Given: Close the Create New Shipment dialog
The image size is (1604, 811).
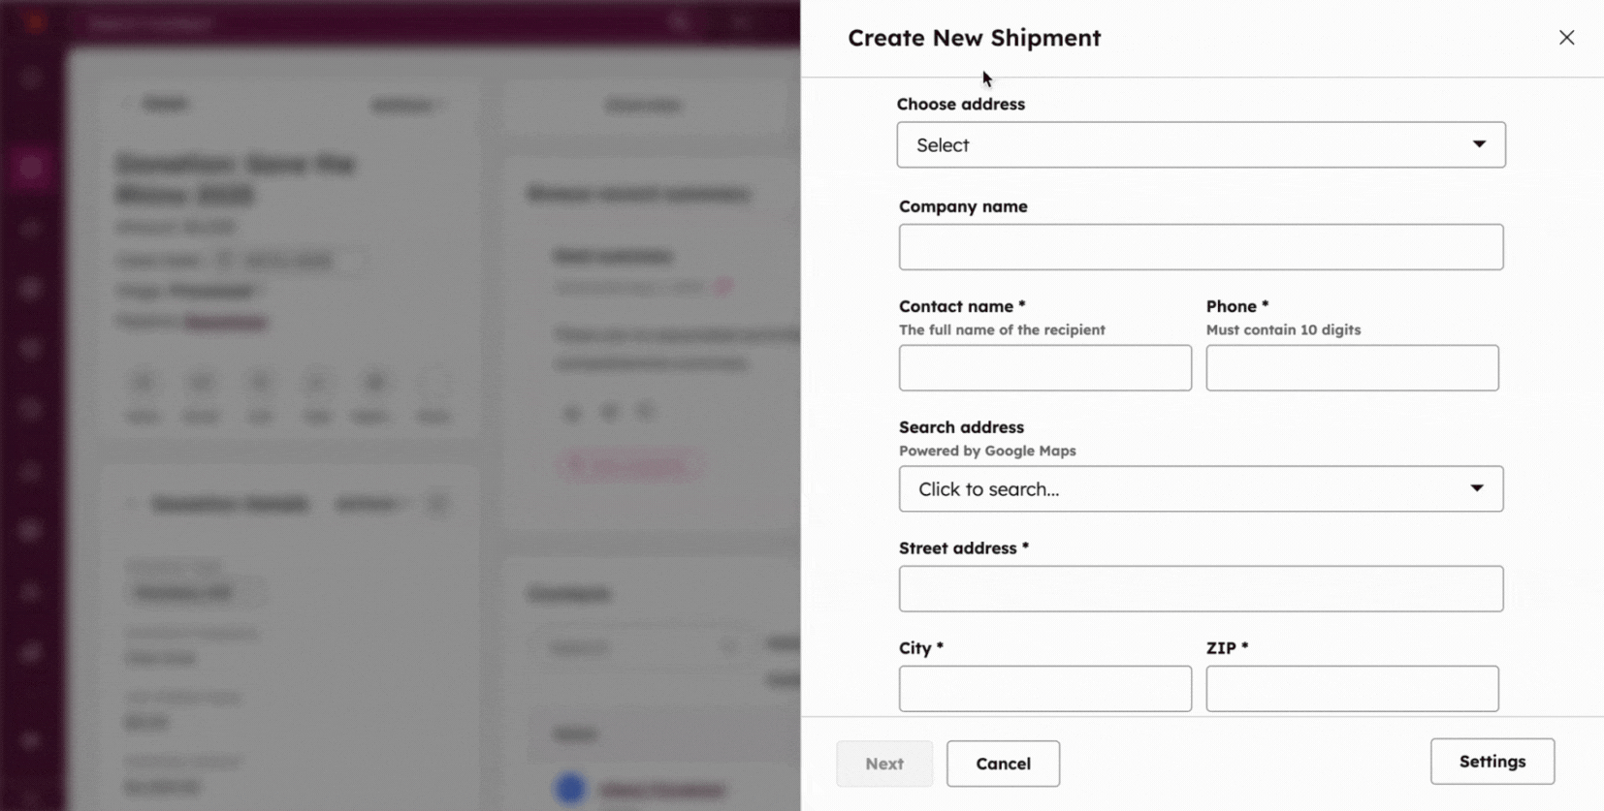Looking at the screenshot, I should 1567,38.
